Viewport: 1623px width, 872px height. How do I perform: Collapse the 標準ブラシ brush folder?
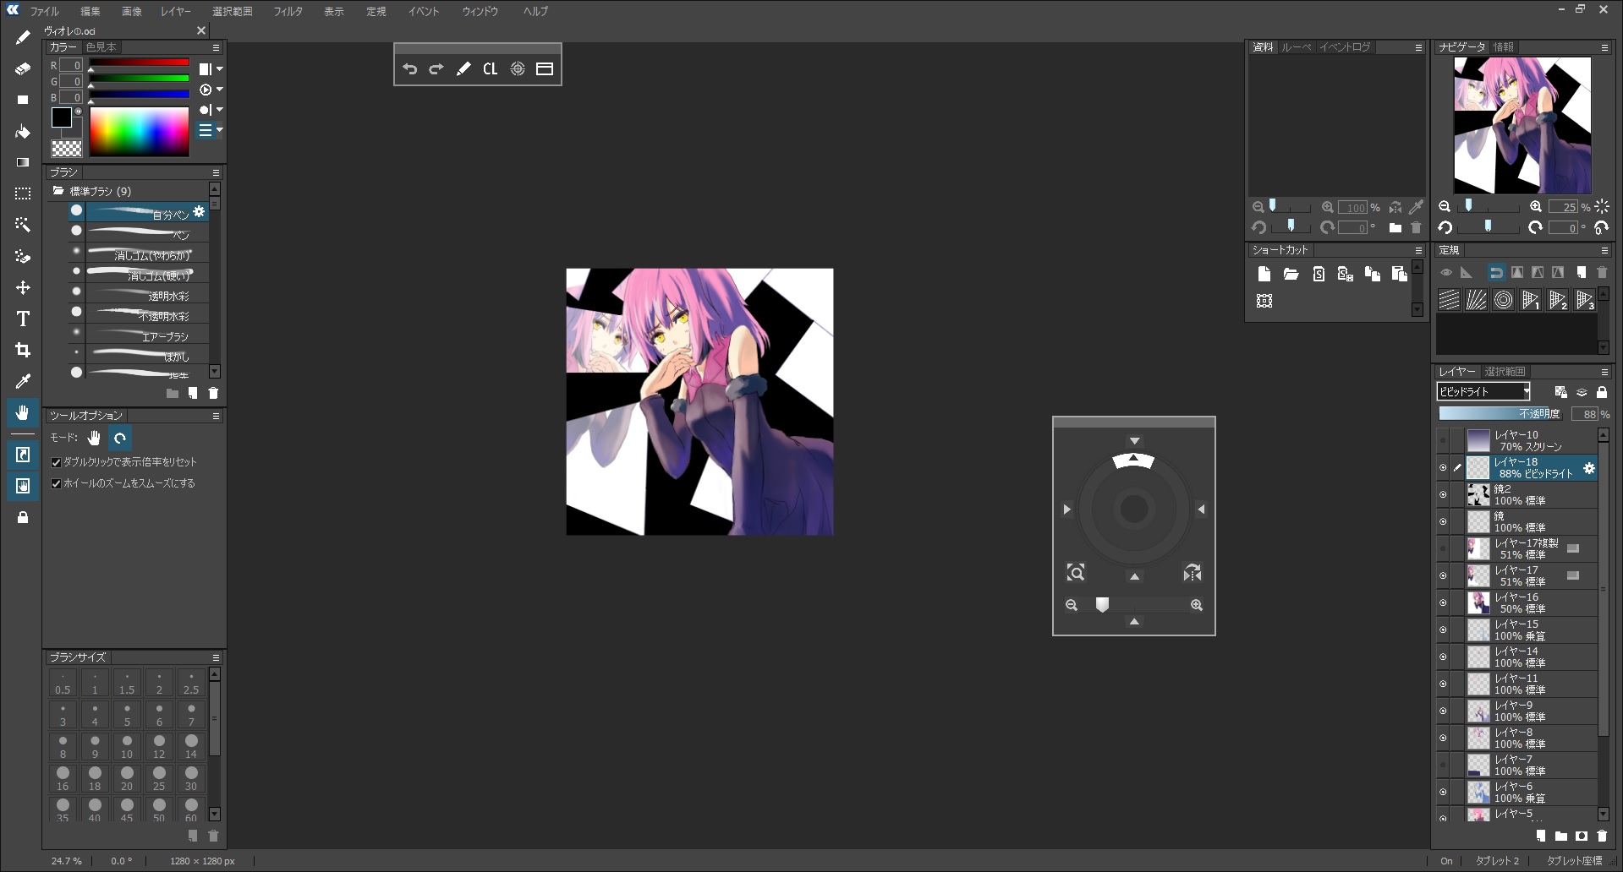(x=58, y=191)
